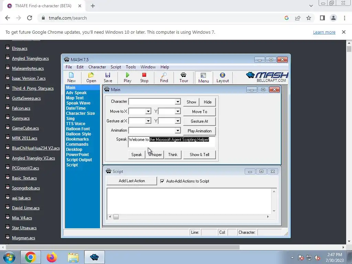352x264 pixels.
Task: Open File Explorer from the taskbar
Action: (x=73, y=257)
